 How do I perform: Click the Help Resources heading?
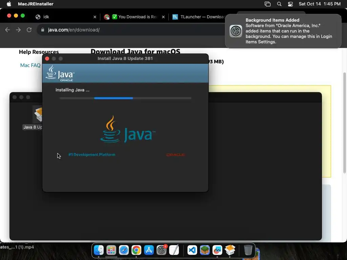[39, 52]
